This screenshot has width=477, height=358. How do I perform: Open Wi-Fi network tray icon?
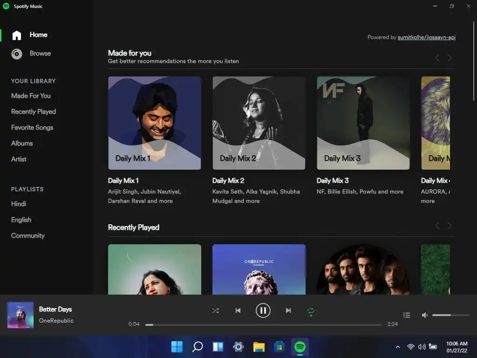click(411, 347)
